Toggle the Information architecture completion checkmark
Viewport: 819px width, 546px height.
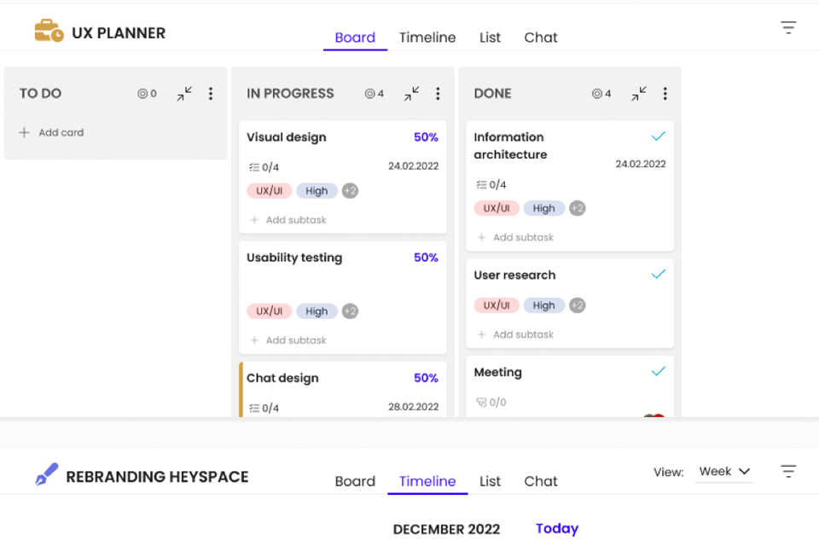pos(658,136)
